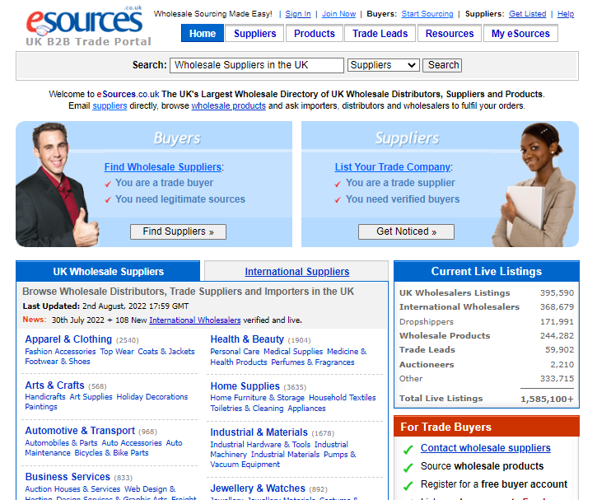The image size is (597, 500).
Task: Click the thumbs-up buyer man photo
Action: click(57, 185)
